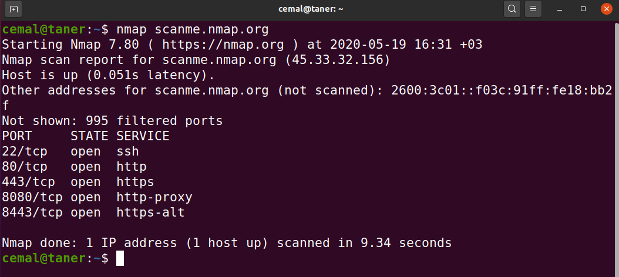Click the window title cemal@taner: ~
The width and height of the screenshot is (619, 277).
click(311, 9)
